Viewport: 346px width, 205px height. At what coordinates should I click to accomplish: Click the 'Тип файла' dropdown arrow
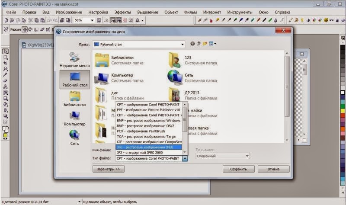(x=185, y=158)
